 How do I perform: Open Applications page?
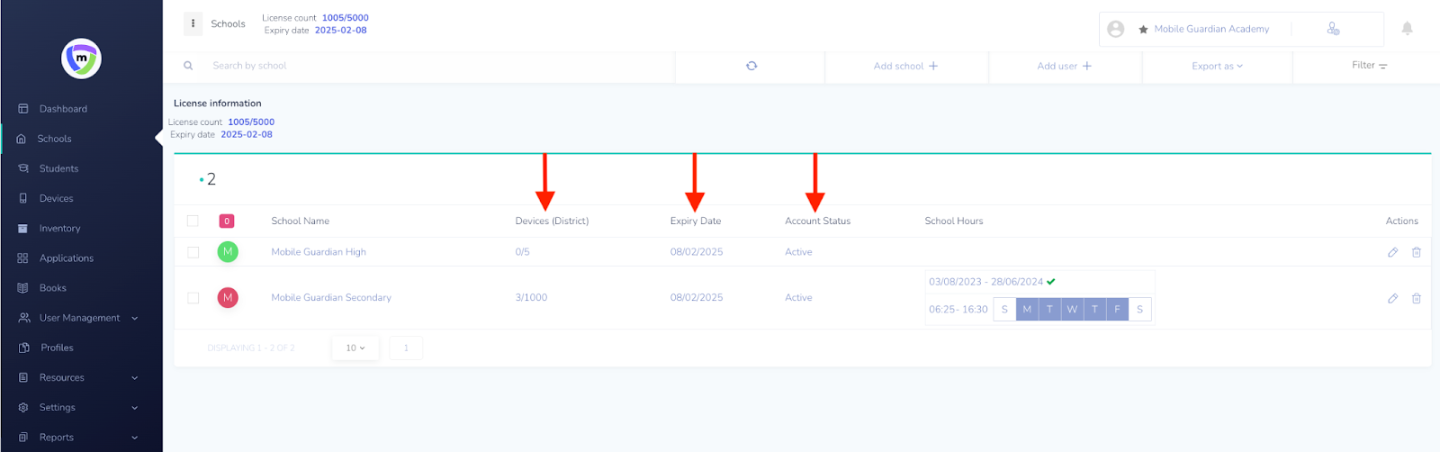click(66, 258)
